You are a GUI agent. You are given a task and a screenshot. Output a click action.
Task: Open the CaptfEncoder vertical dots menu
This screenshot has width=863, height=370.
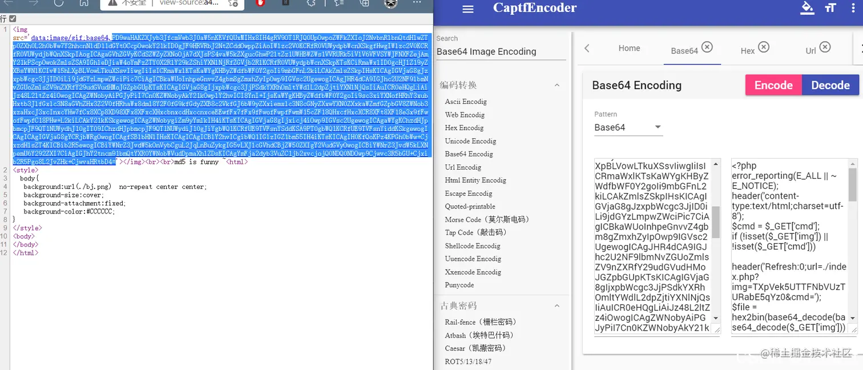pos(854,8)
